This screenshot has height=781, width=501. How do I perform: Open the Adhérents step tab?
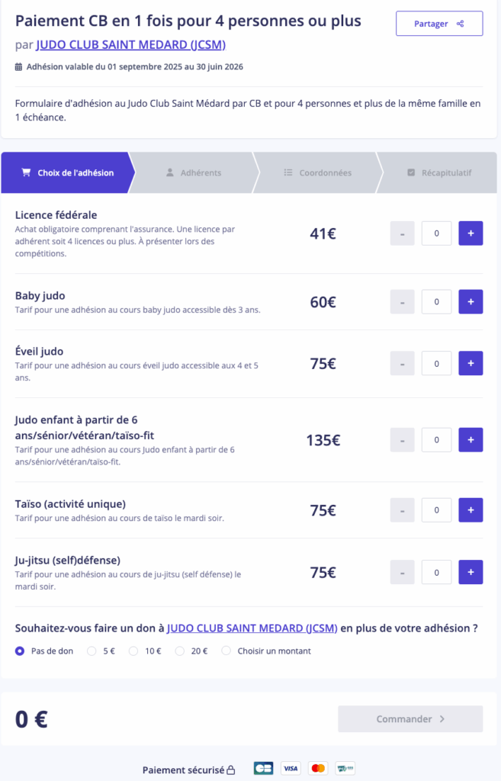194,172
